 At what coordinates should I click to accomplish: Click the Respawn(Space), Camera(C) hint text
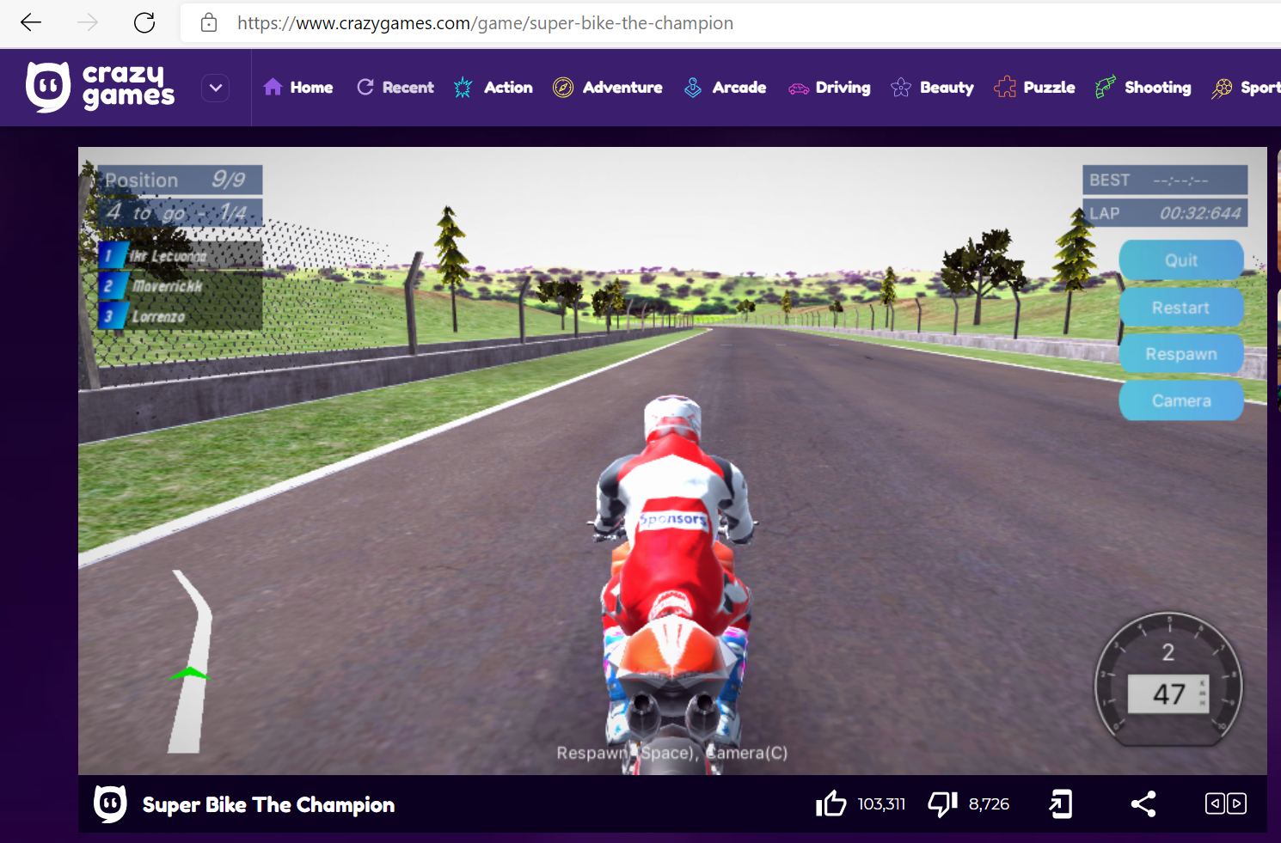coord(672,753)
